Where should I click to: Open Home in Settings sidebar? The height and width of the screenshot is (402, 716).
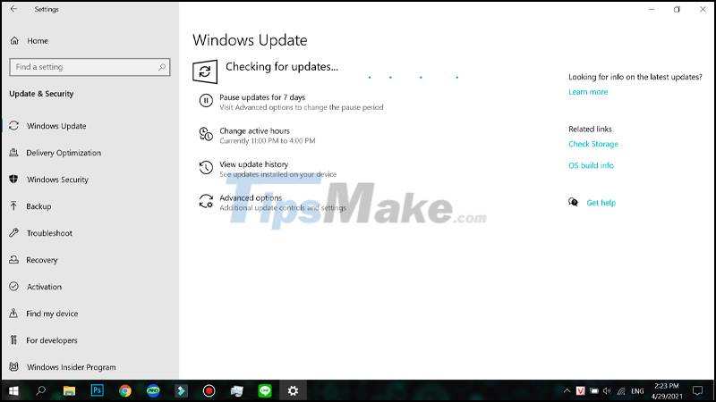[x=37, y=40]
